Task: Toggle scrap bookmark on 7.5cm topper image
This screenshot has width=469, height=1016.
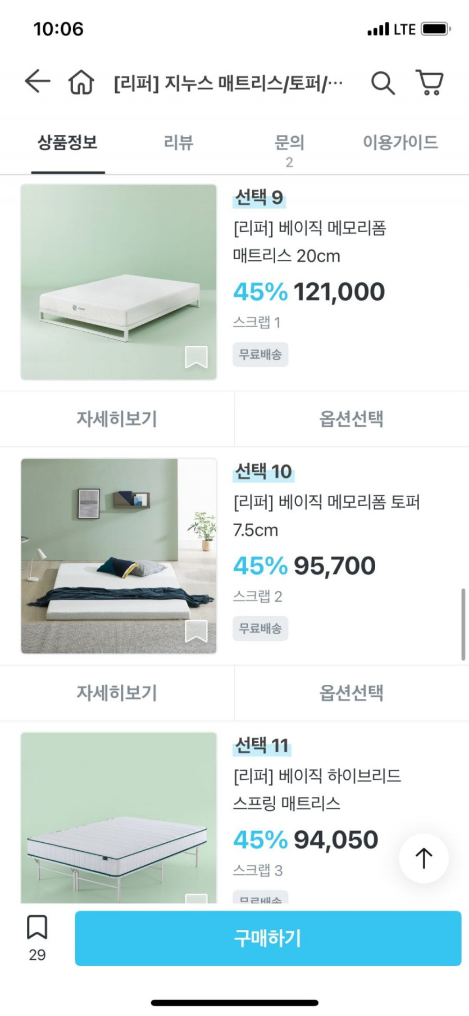Action: 196,631
